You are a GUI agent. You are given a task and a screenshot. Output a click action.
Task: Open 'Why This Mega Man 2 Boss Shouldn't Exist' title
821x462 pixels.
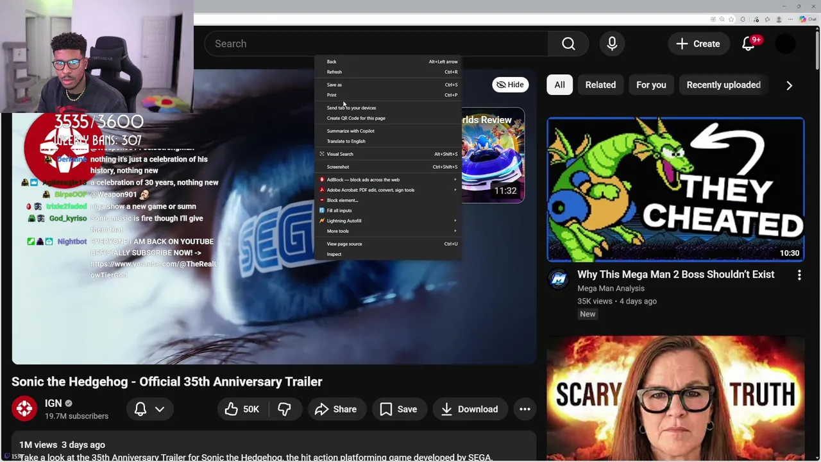(x=676, y=274)
